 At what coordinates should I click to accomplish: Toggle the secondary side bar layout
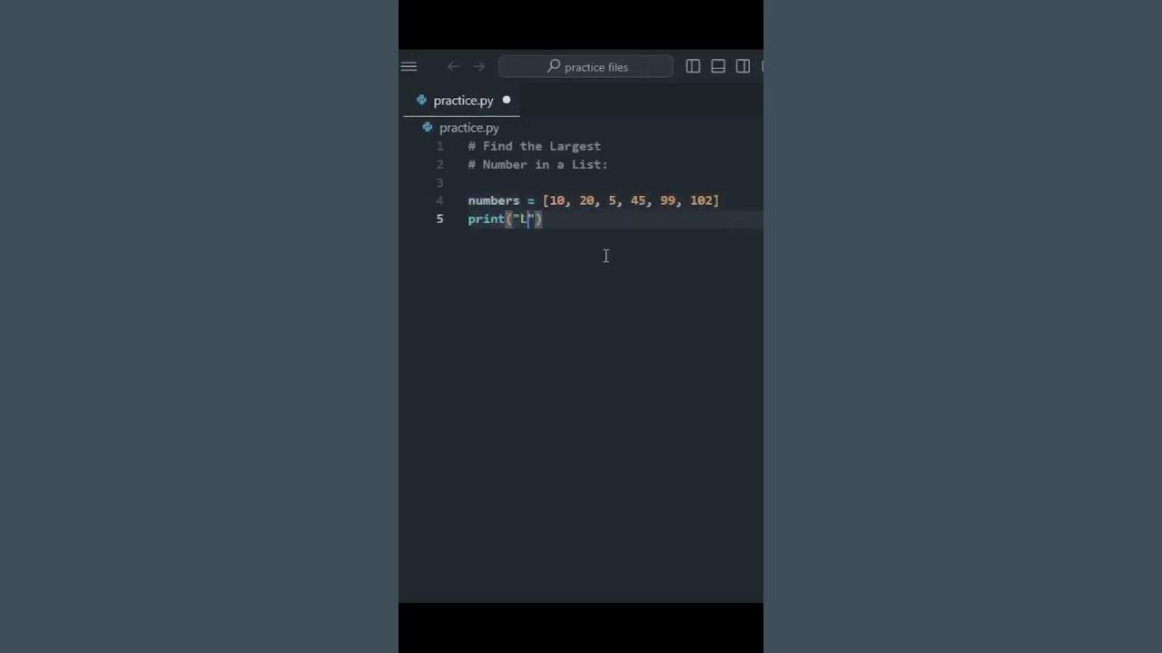click(743, 66)
